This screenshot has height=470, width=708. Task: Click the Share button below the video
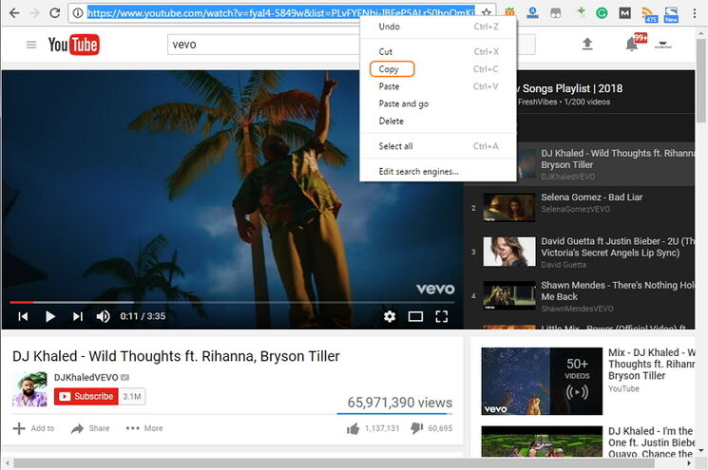(x=90, y=428)
